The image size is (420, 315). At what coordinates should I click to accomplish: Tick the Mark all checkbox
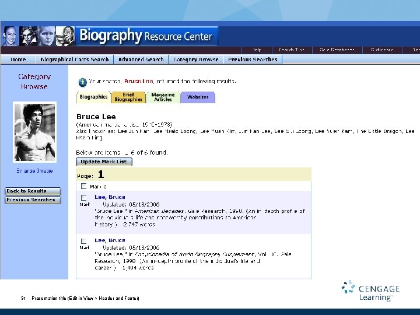pos(84,186)
